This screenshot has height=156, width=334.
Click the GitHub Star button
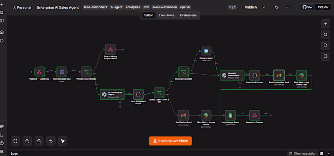point(308,7)
